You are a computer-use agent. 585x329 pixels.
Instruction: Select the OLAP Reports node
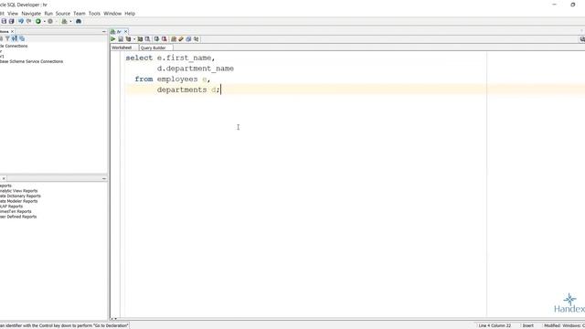(x=12, y=207)
